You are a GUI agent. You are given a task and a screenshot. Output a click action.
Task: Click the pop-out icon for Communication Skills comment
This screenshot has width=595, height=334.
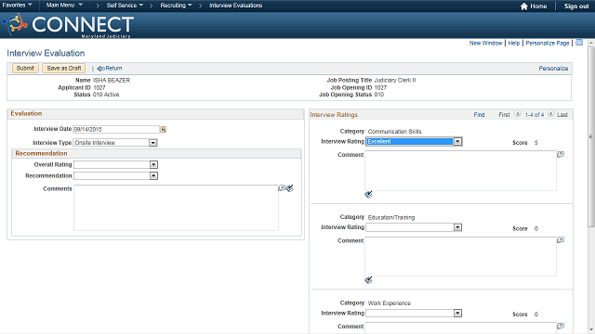pyautogui.click(x=561, y=154)
